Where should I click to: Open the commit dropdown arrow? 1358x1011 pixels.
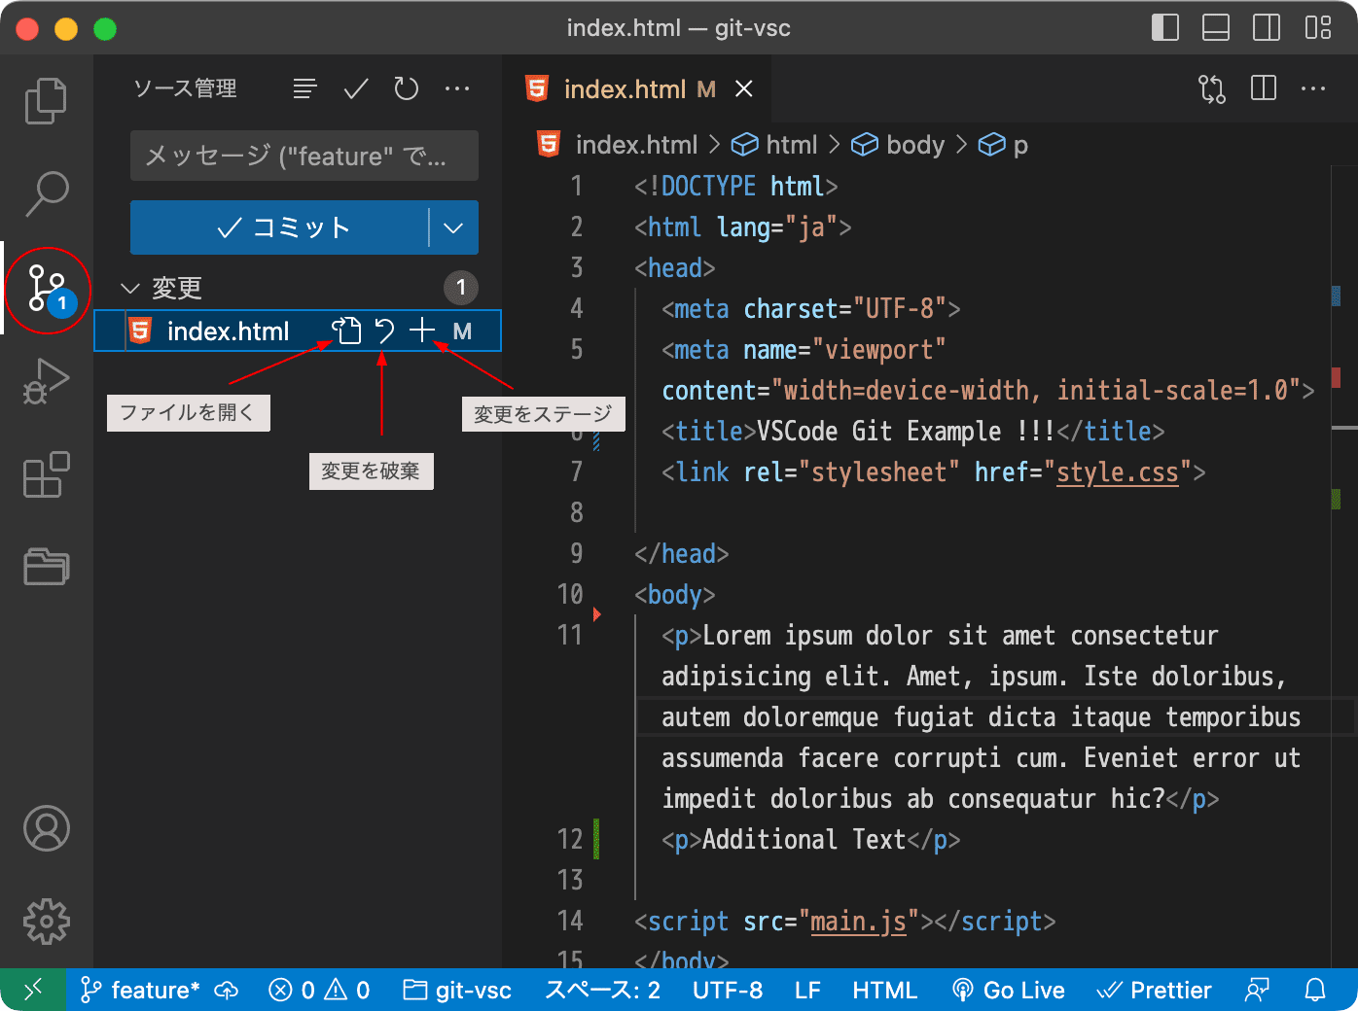(453, 227)
